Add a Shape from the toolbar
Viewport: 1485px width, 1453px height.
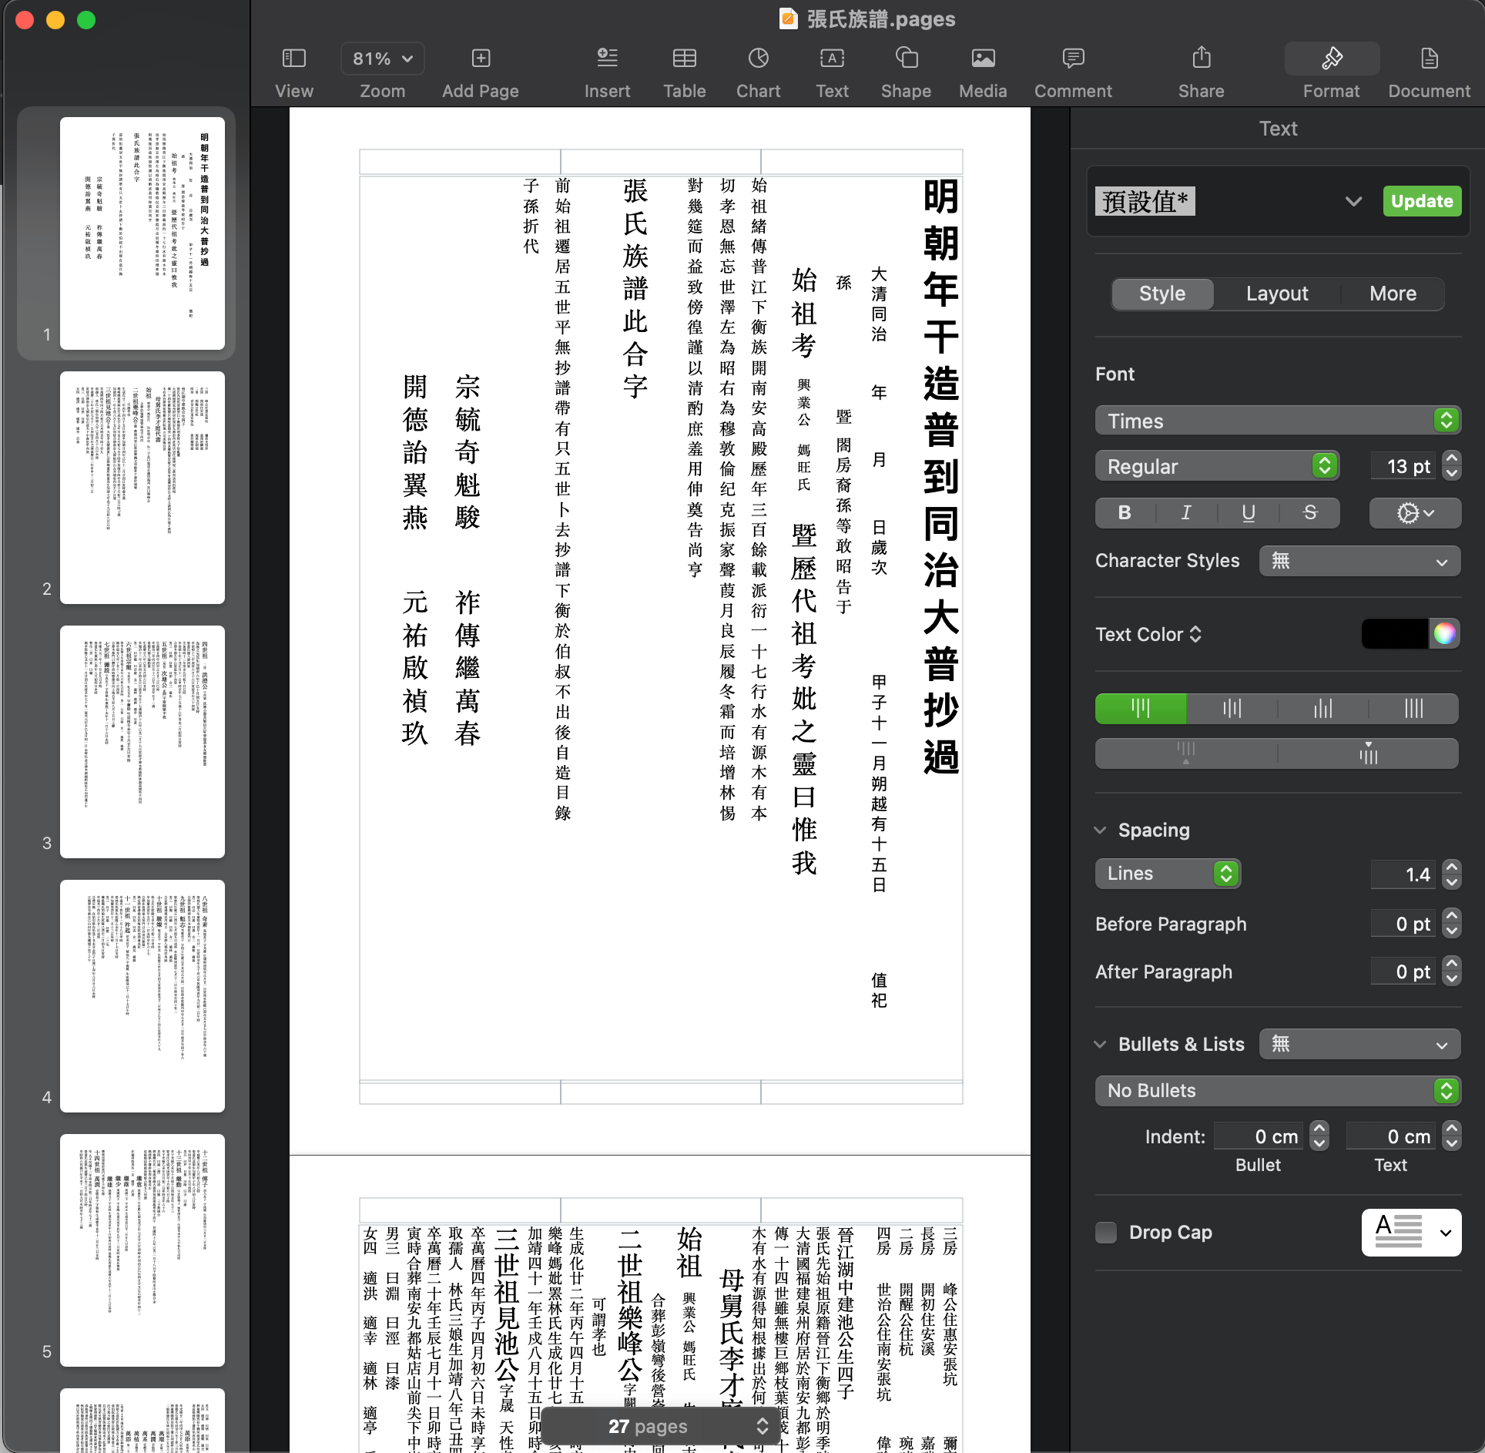coord(906,59)
